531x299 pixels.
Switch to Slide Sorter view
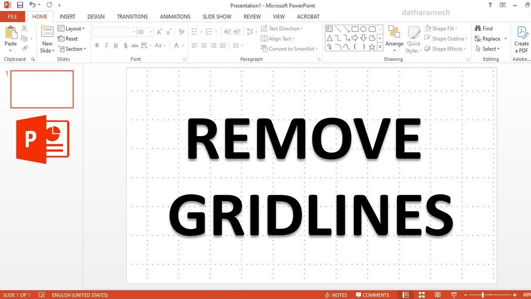[x=421, y=295]
